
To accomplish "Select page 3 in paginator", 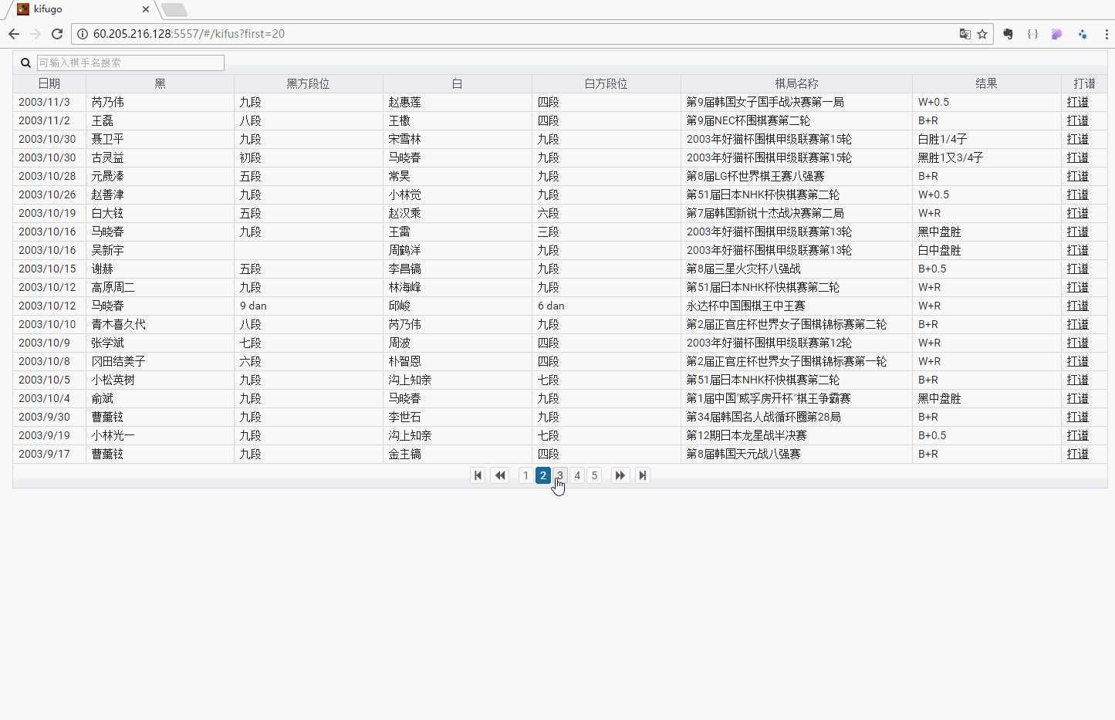I will click(560, 475).
